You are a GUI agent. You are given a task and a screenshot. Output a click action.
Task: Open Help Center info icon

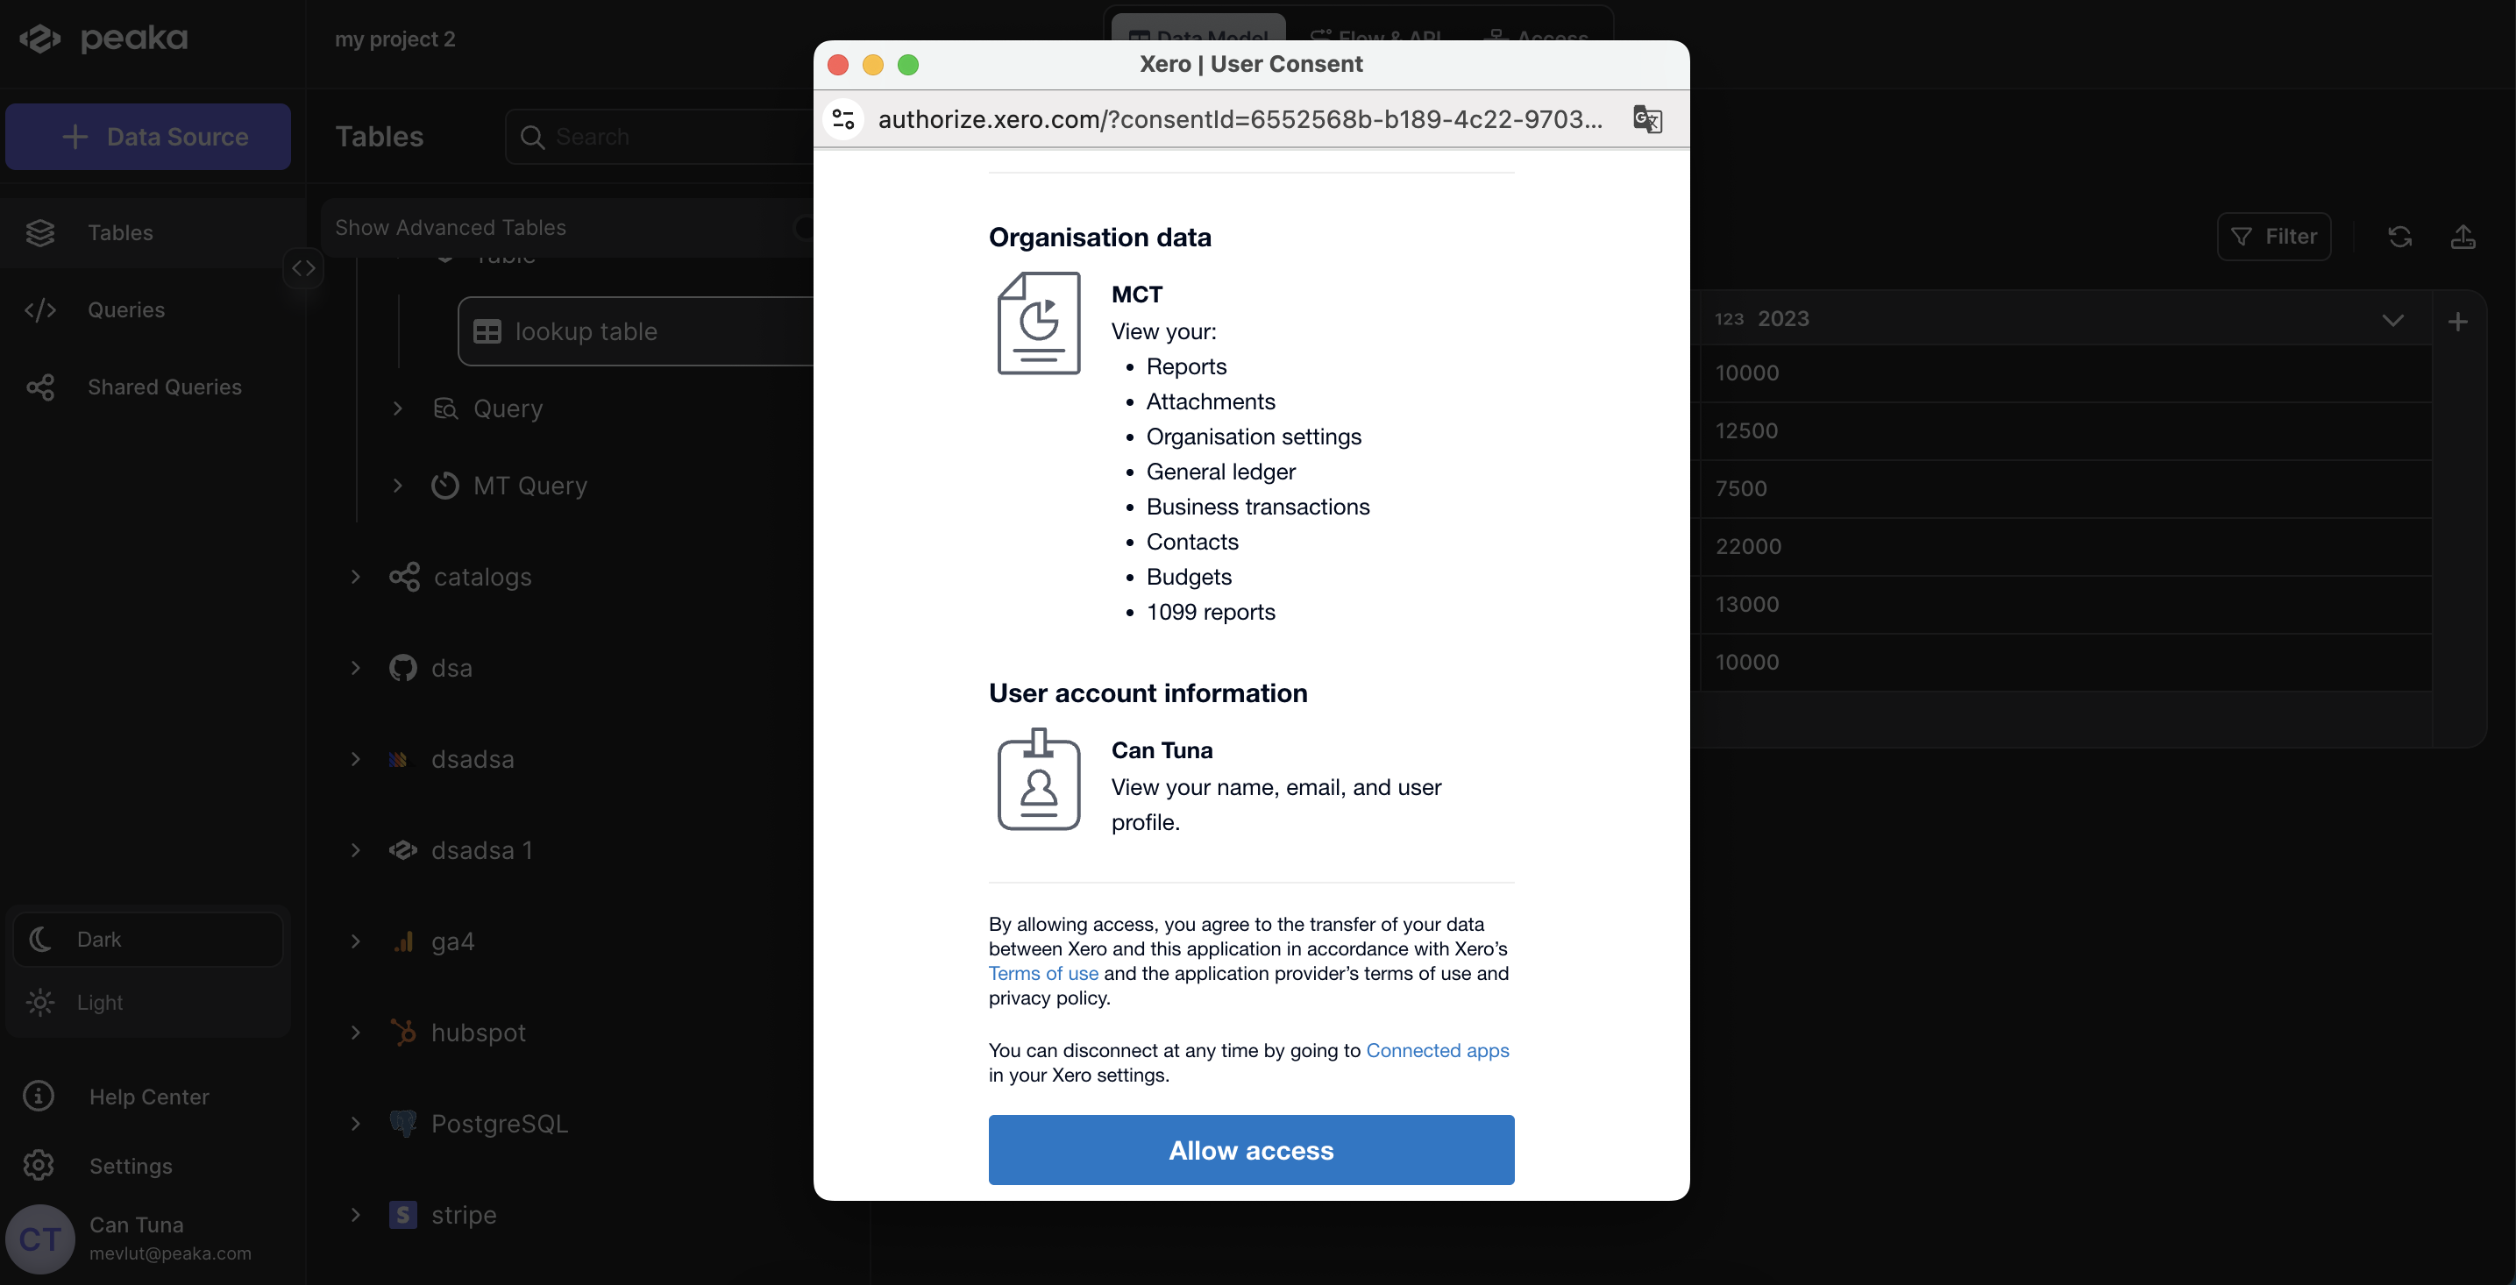(x=39, y=1096)
